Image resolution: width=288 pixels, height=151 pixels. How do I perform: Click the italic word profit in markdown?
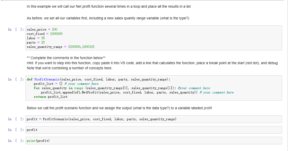pos(208,108)
